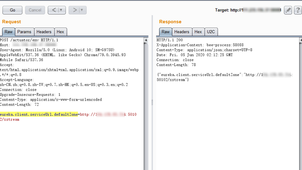The image size is (302, 170).
Task: Click the pencil icon to edit target
Action: [288, 10]
